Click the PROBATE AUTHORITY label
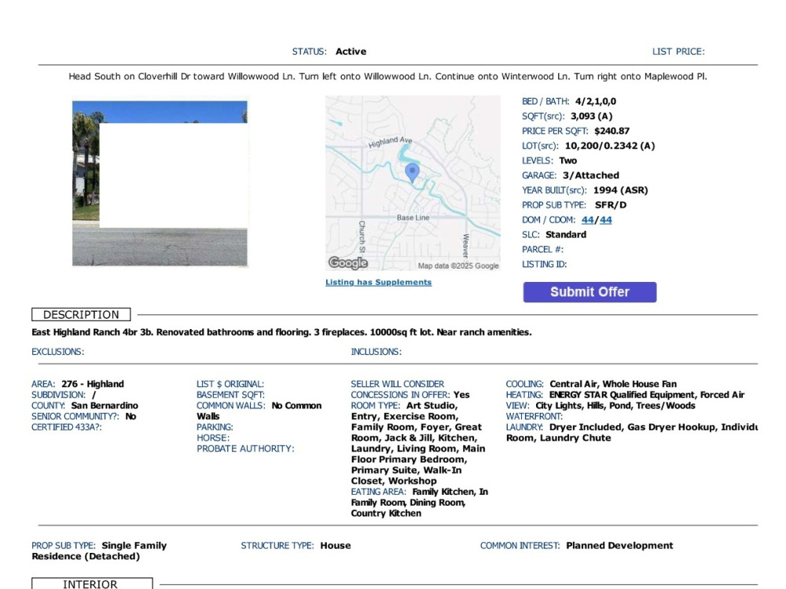 (245, 448)
